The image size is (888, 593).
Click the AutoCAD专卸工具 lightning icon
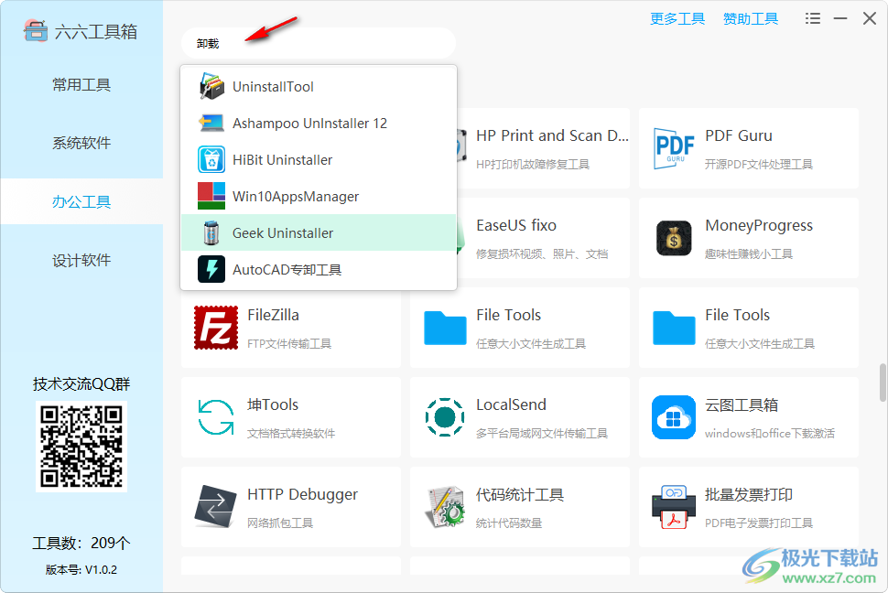[x=211, y=269]
